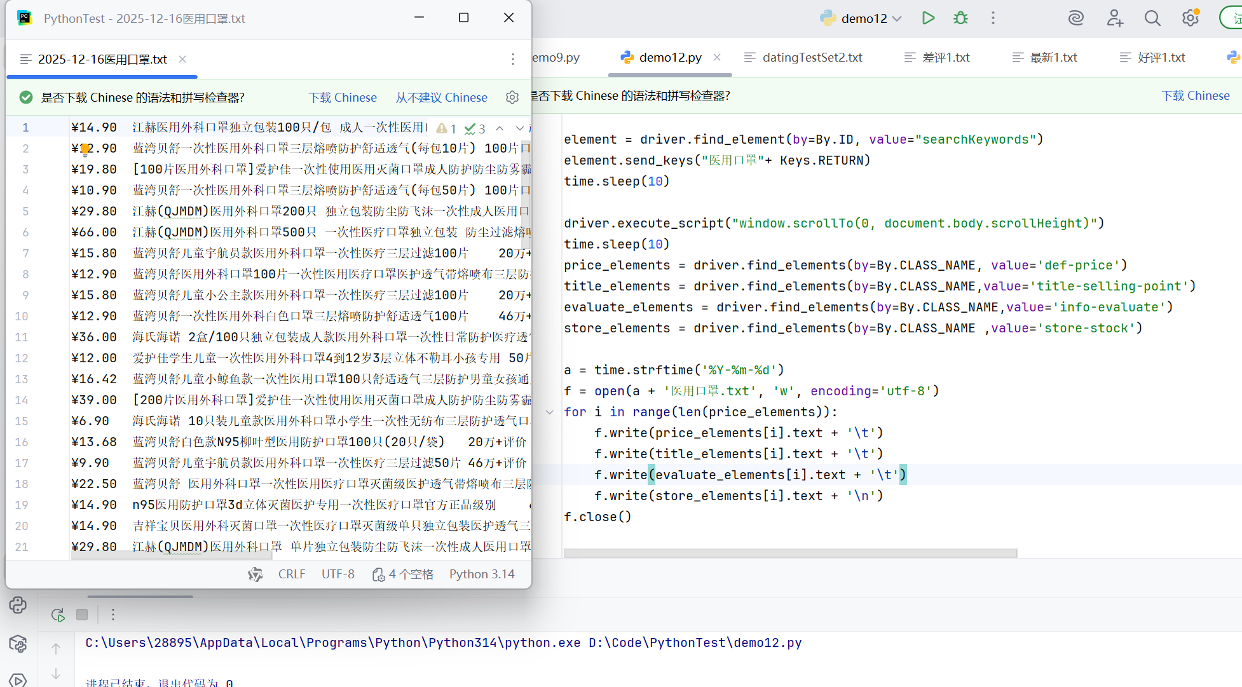This screenshot has height=687, width=1242.
Task: Run demo12 with the green play button
Action: tap(928, 18)
